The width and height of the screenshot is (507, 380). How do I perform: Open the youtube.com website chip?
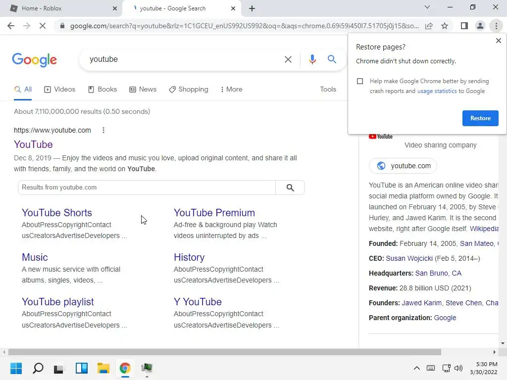(x=403, y=166)
